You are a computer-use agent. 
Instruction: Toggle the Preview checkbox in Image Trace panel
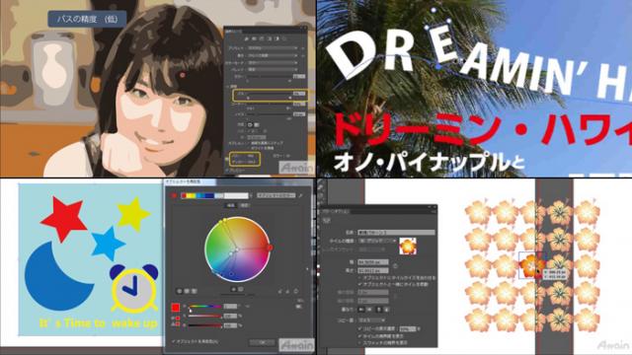(x=227, y=170)
